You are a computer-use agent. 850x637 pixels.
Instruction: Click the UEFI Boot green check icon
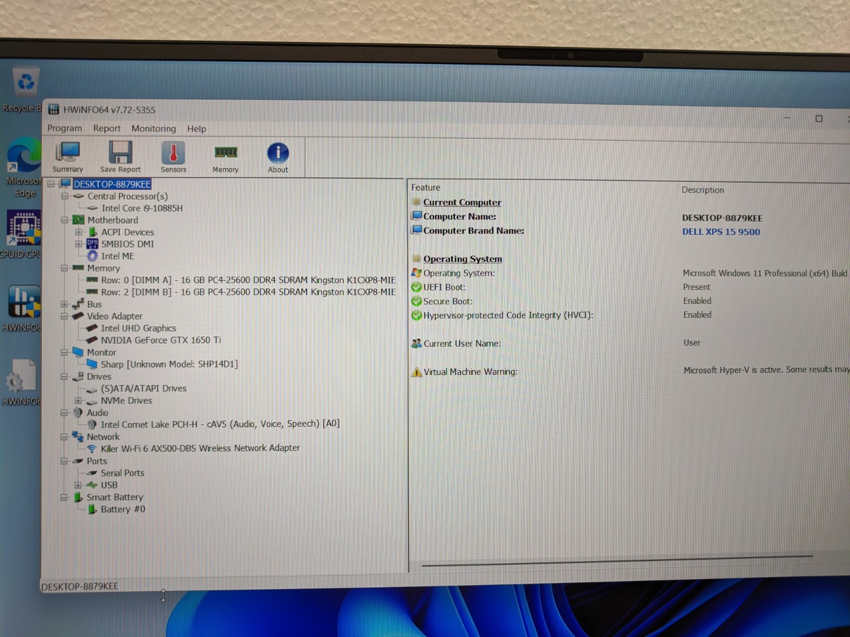pyautogui.click(x=416, y=288)
